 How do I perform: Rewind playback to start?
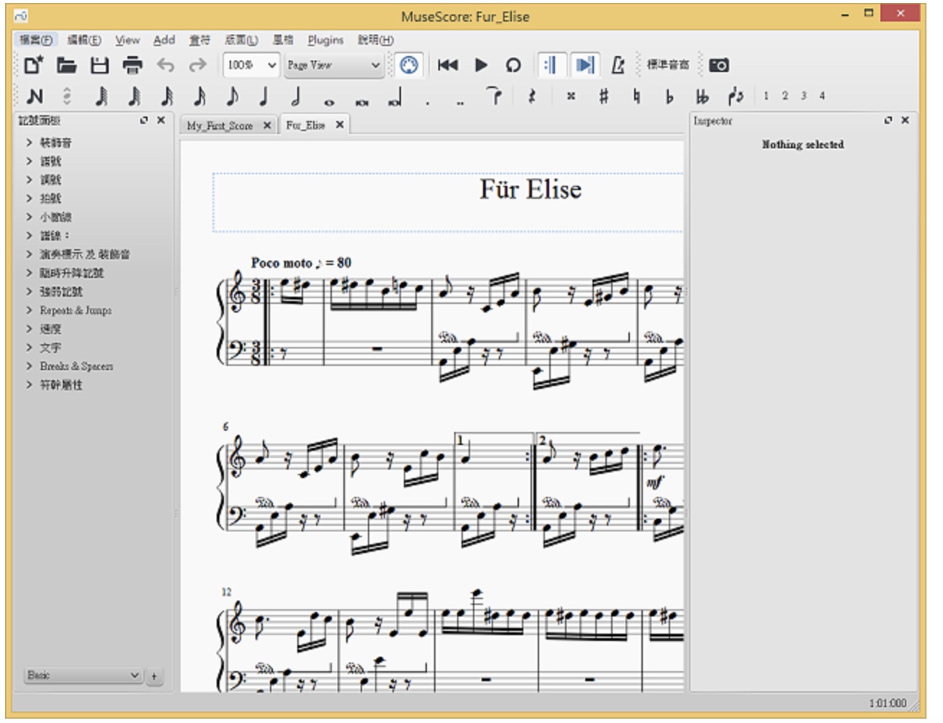click(x=448, y=66)
